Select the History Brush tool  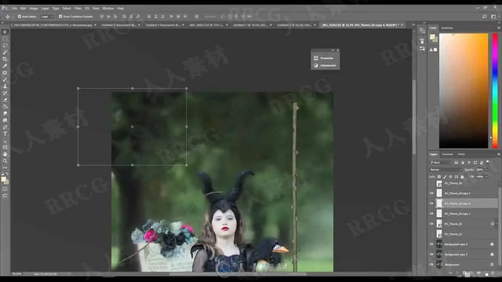click(x=5, y=93)
